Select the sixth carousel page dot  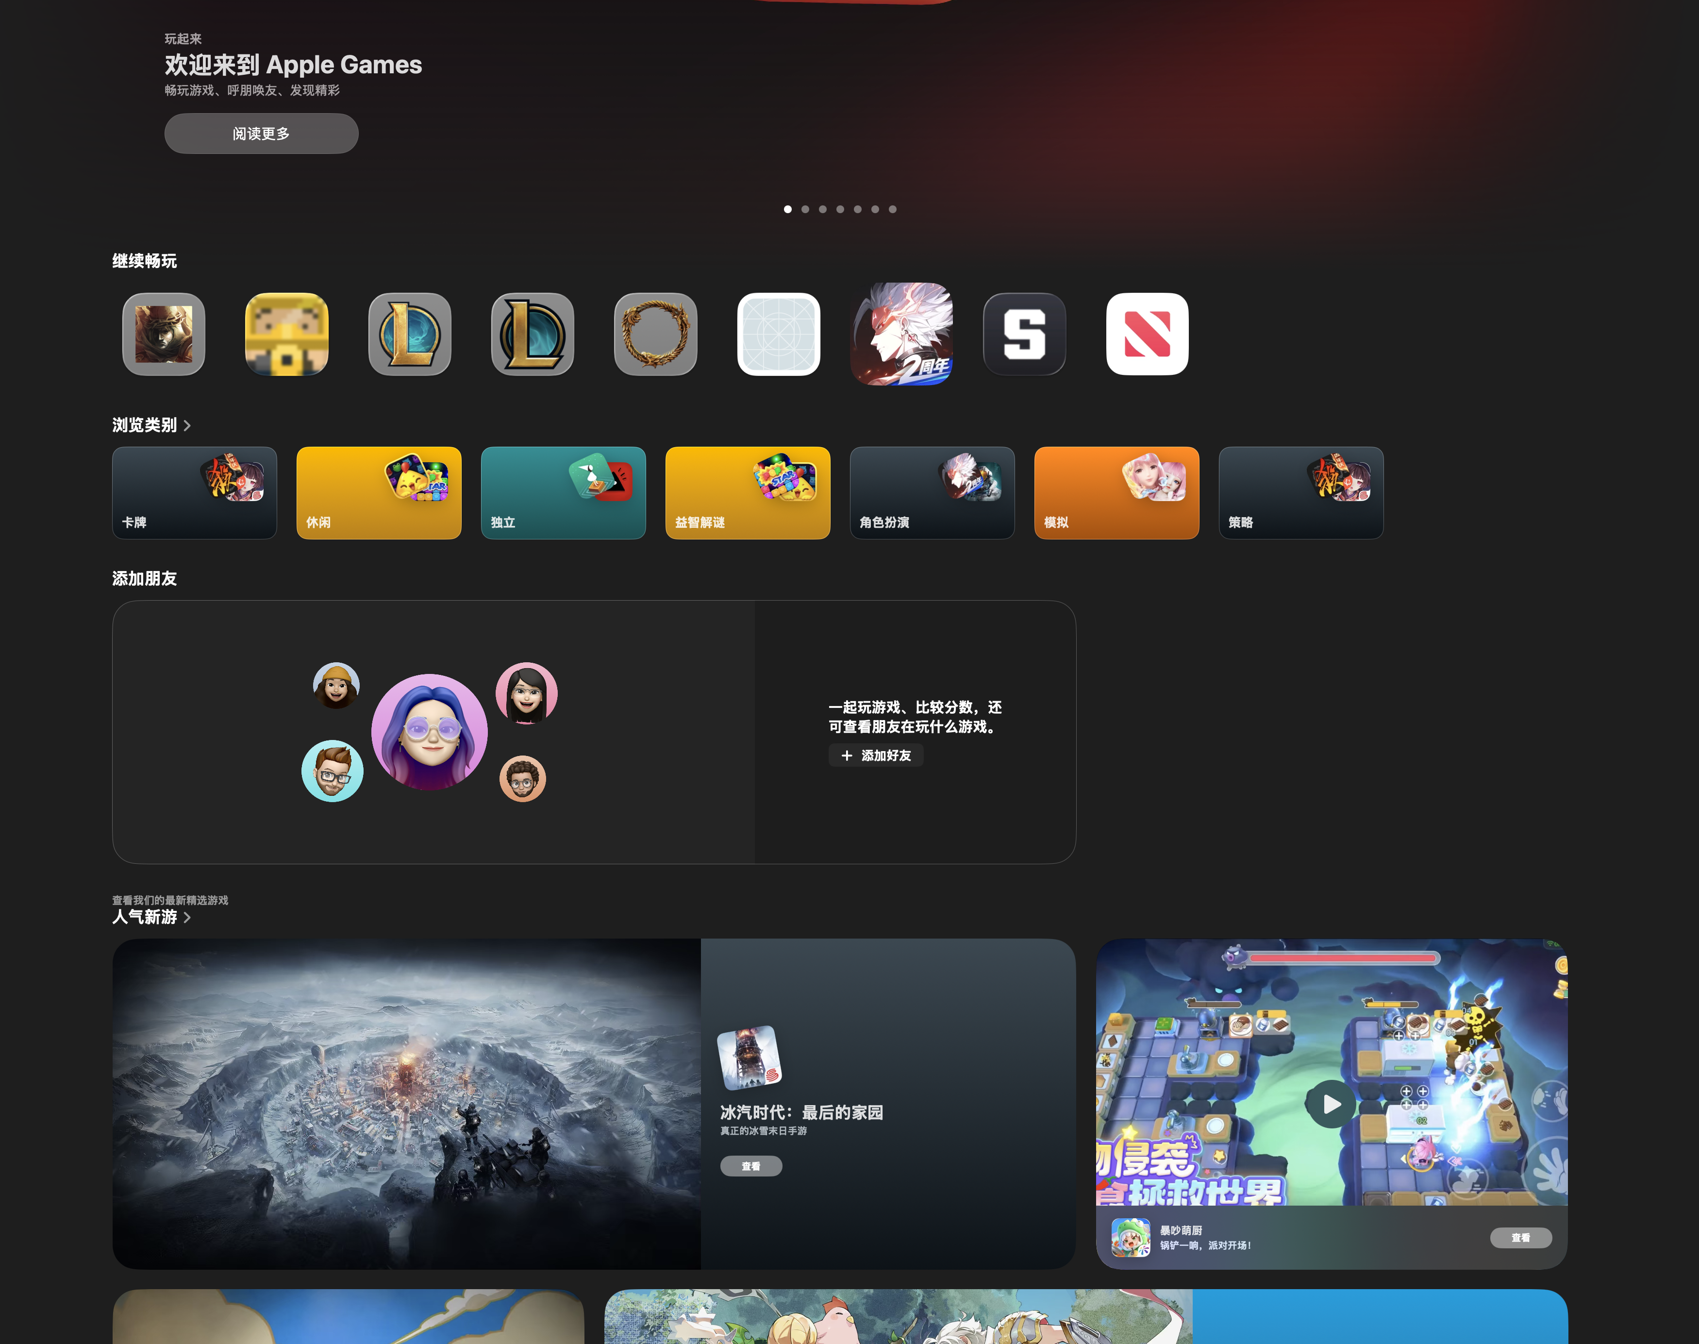[x=875, y=209]
